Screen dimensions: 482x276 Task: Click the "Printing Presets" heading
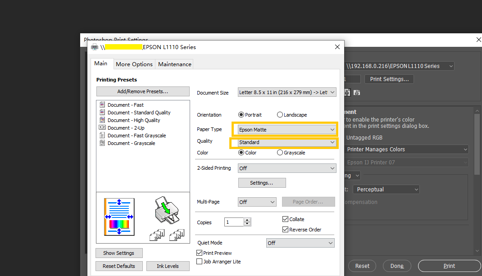tap(117, 80)
